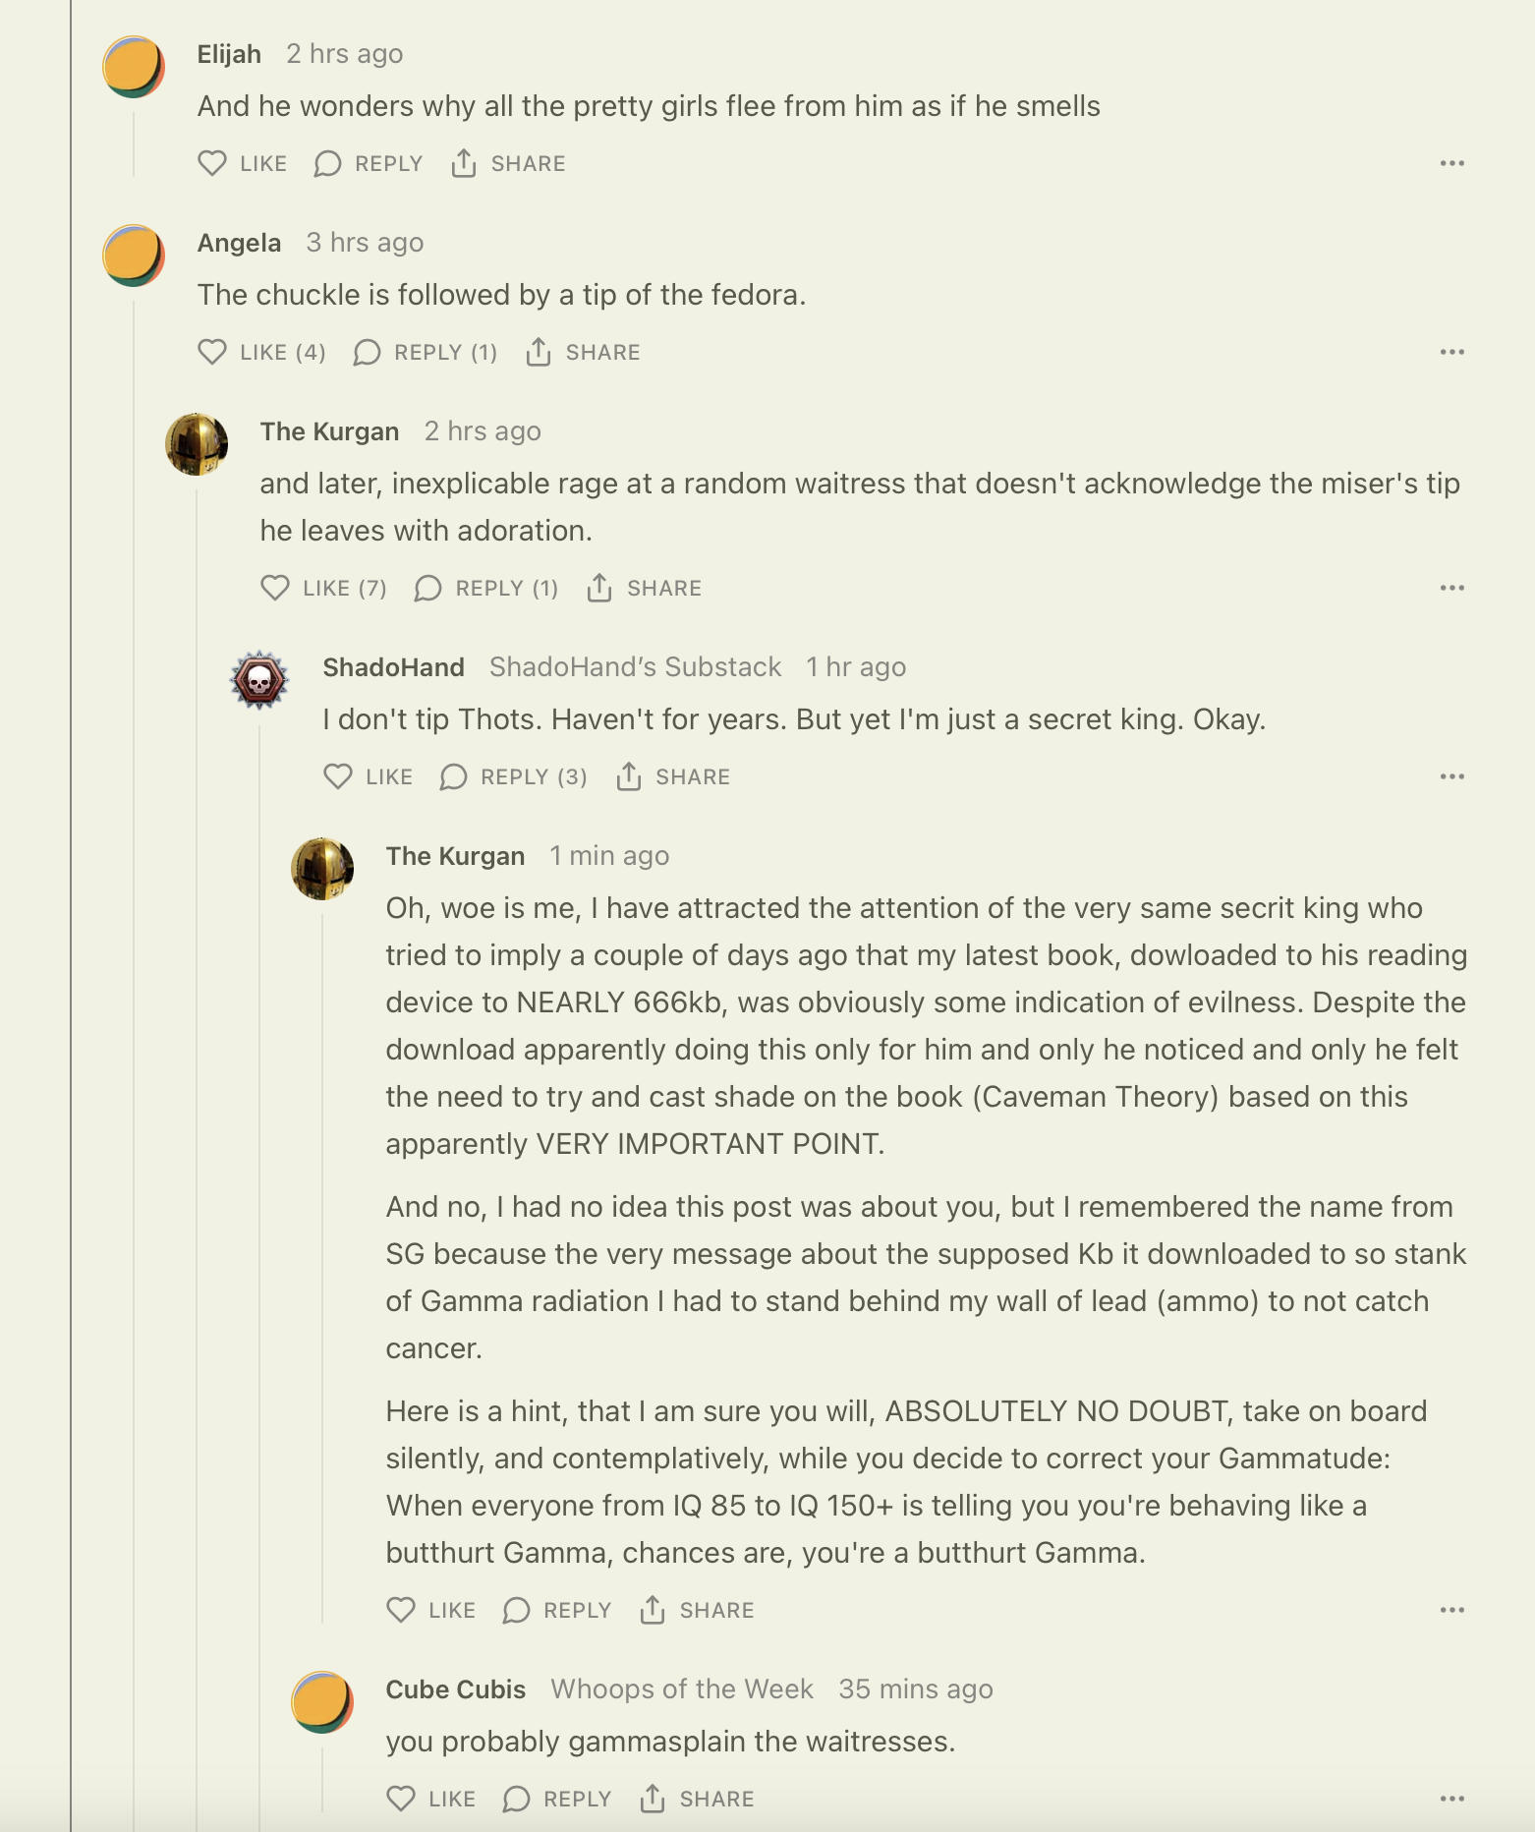Expand the reply to The Kurgan's waitress comment
This screenshot has width=1535, height=1832.
click(487, 588)
